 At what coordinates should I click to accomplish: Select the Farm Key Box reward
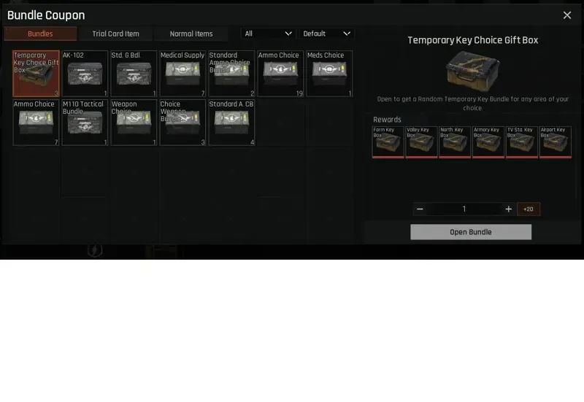[388, 142]
